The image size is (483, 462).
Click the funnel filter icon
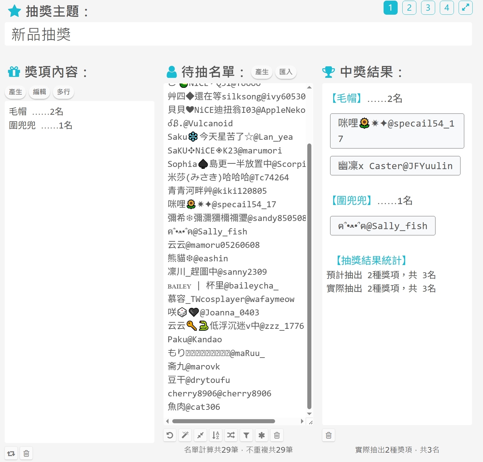point(246,435)
